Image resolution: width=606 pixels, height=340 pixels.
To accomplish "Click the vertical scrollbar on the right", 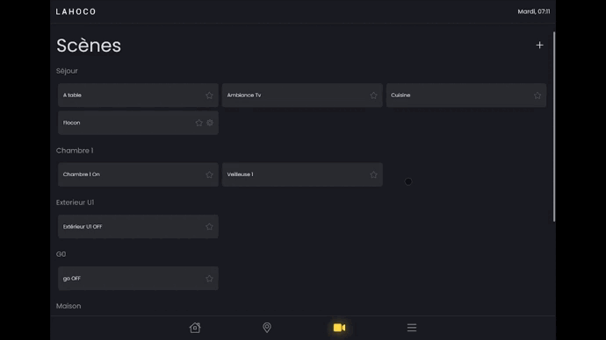I will pyautogui.click(x=554, y=126).
